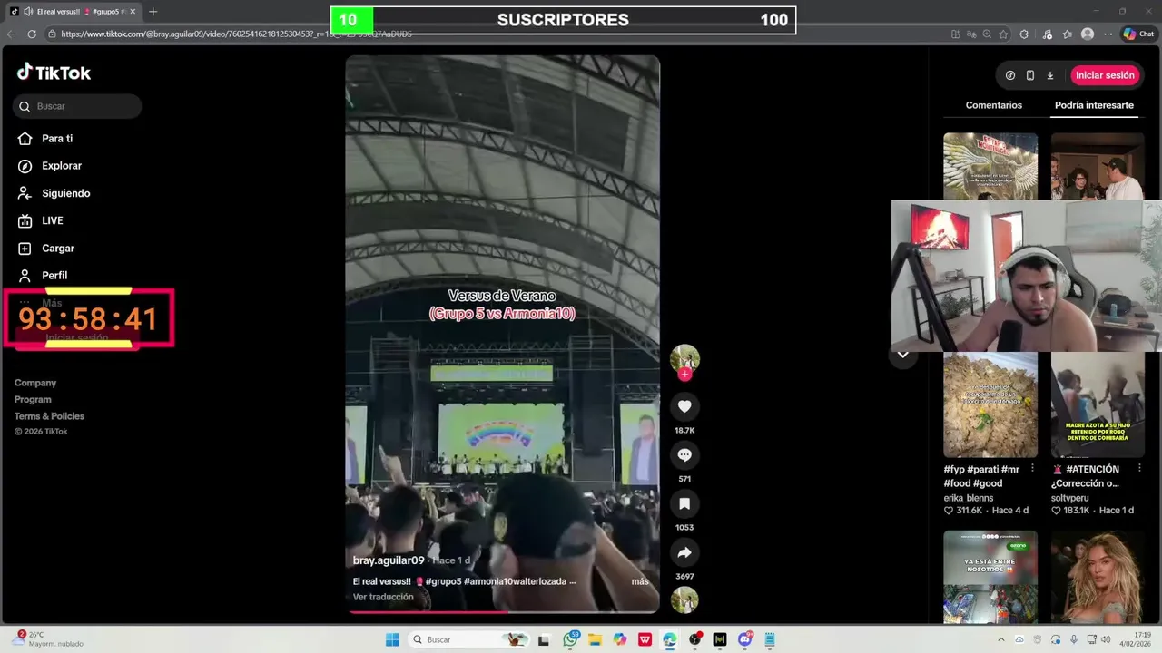
Task: Open Perfil in the sidebar
Action: (x=54, y=275)
